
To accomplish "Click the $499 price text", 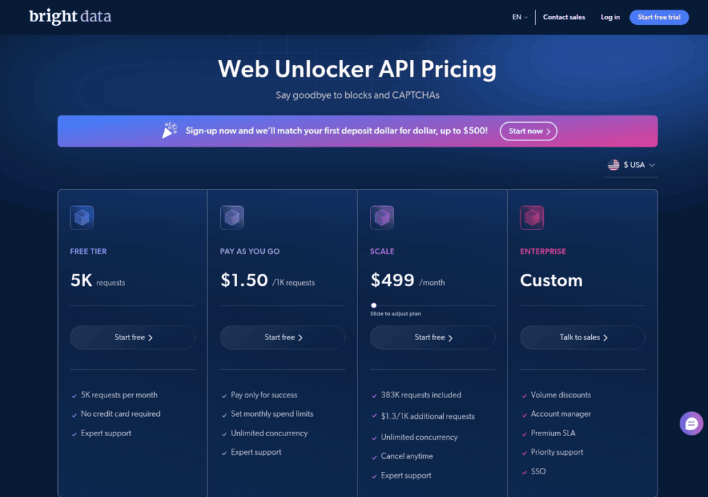I will [393, 281].
